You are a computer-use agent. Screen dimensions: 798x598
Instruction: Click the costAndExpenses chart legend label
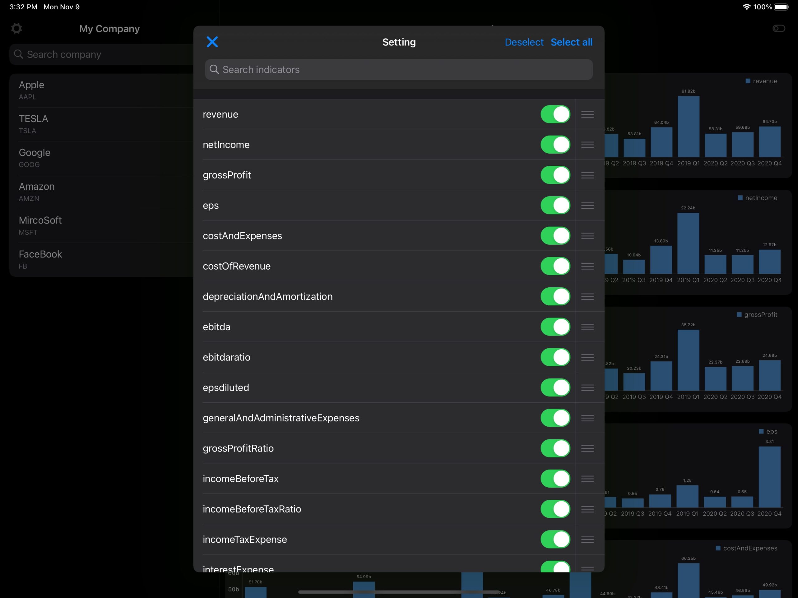[750, 548]
